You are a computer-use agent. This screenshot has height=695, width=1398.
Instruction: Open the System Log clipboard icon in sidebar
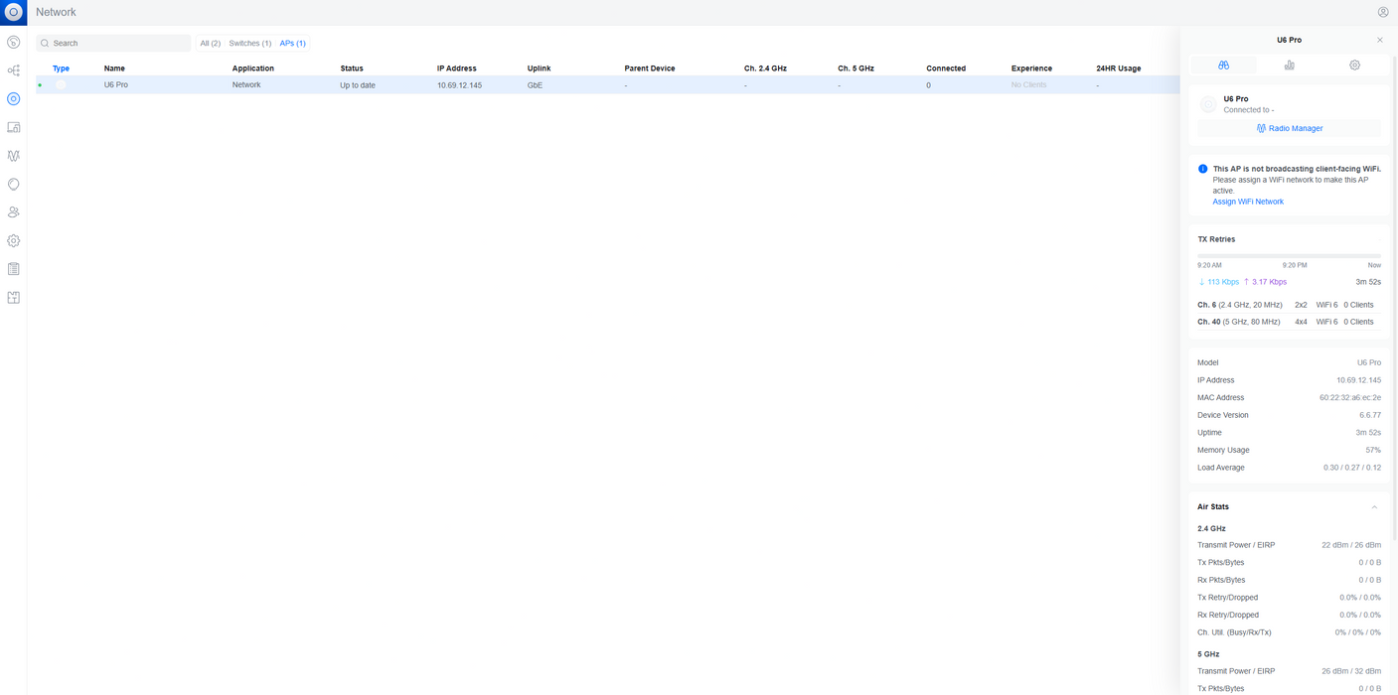pyautogui.click(x=13, y=269)
